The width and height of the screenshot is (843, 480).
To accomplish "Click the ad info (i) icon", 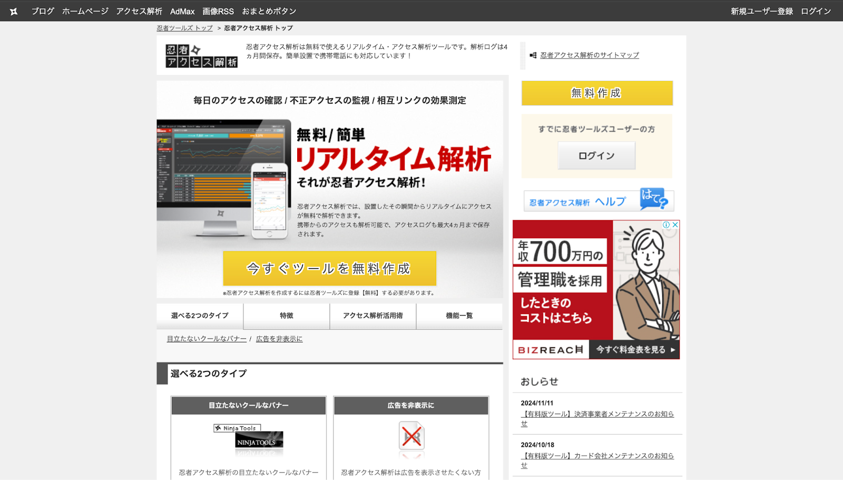I will pyautogui.click(x=666, y=224).
